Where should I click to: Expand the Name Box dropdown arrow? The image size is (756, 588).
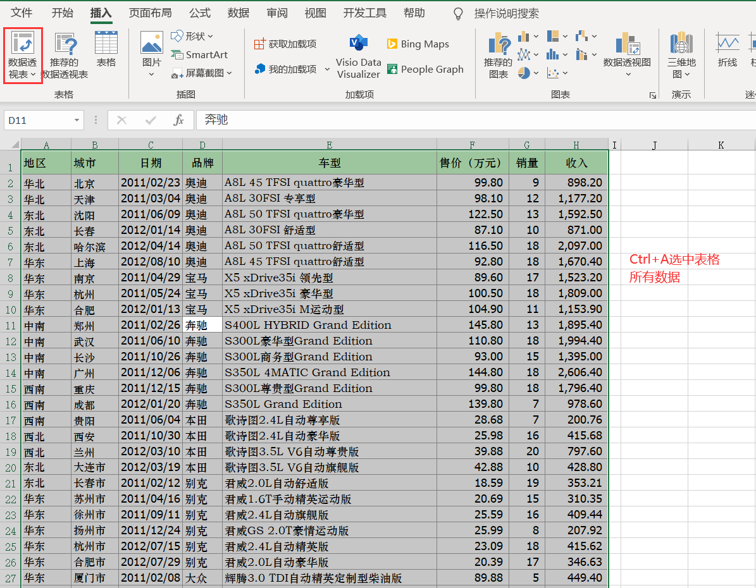tap(76, 120)
